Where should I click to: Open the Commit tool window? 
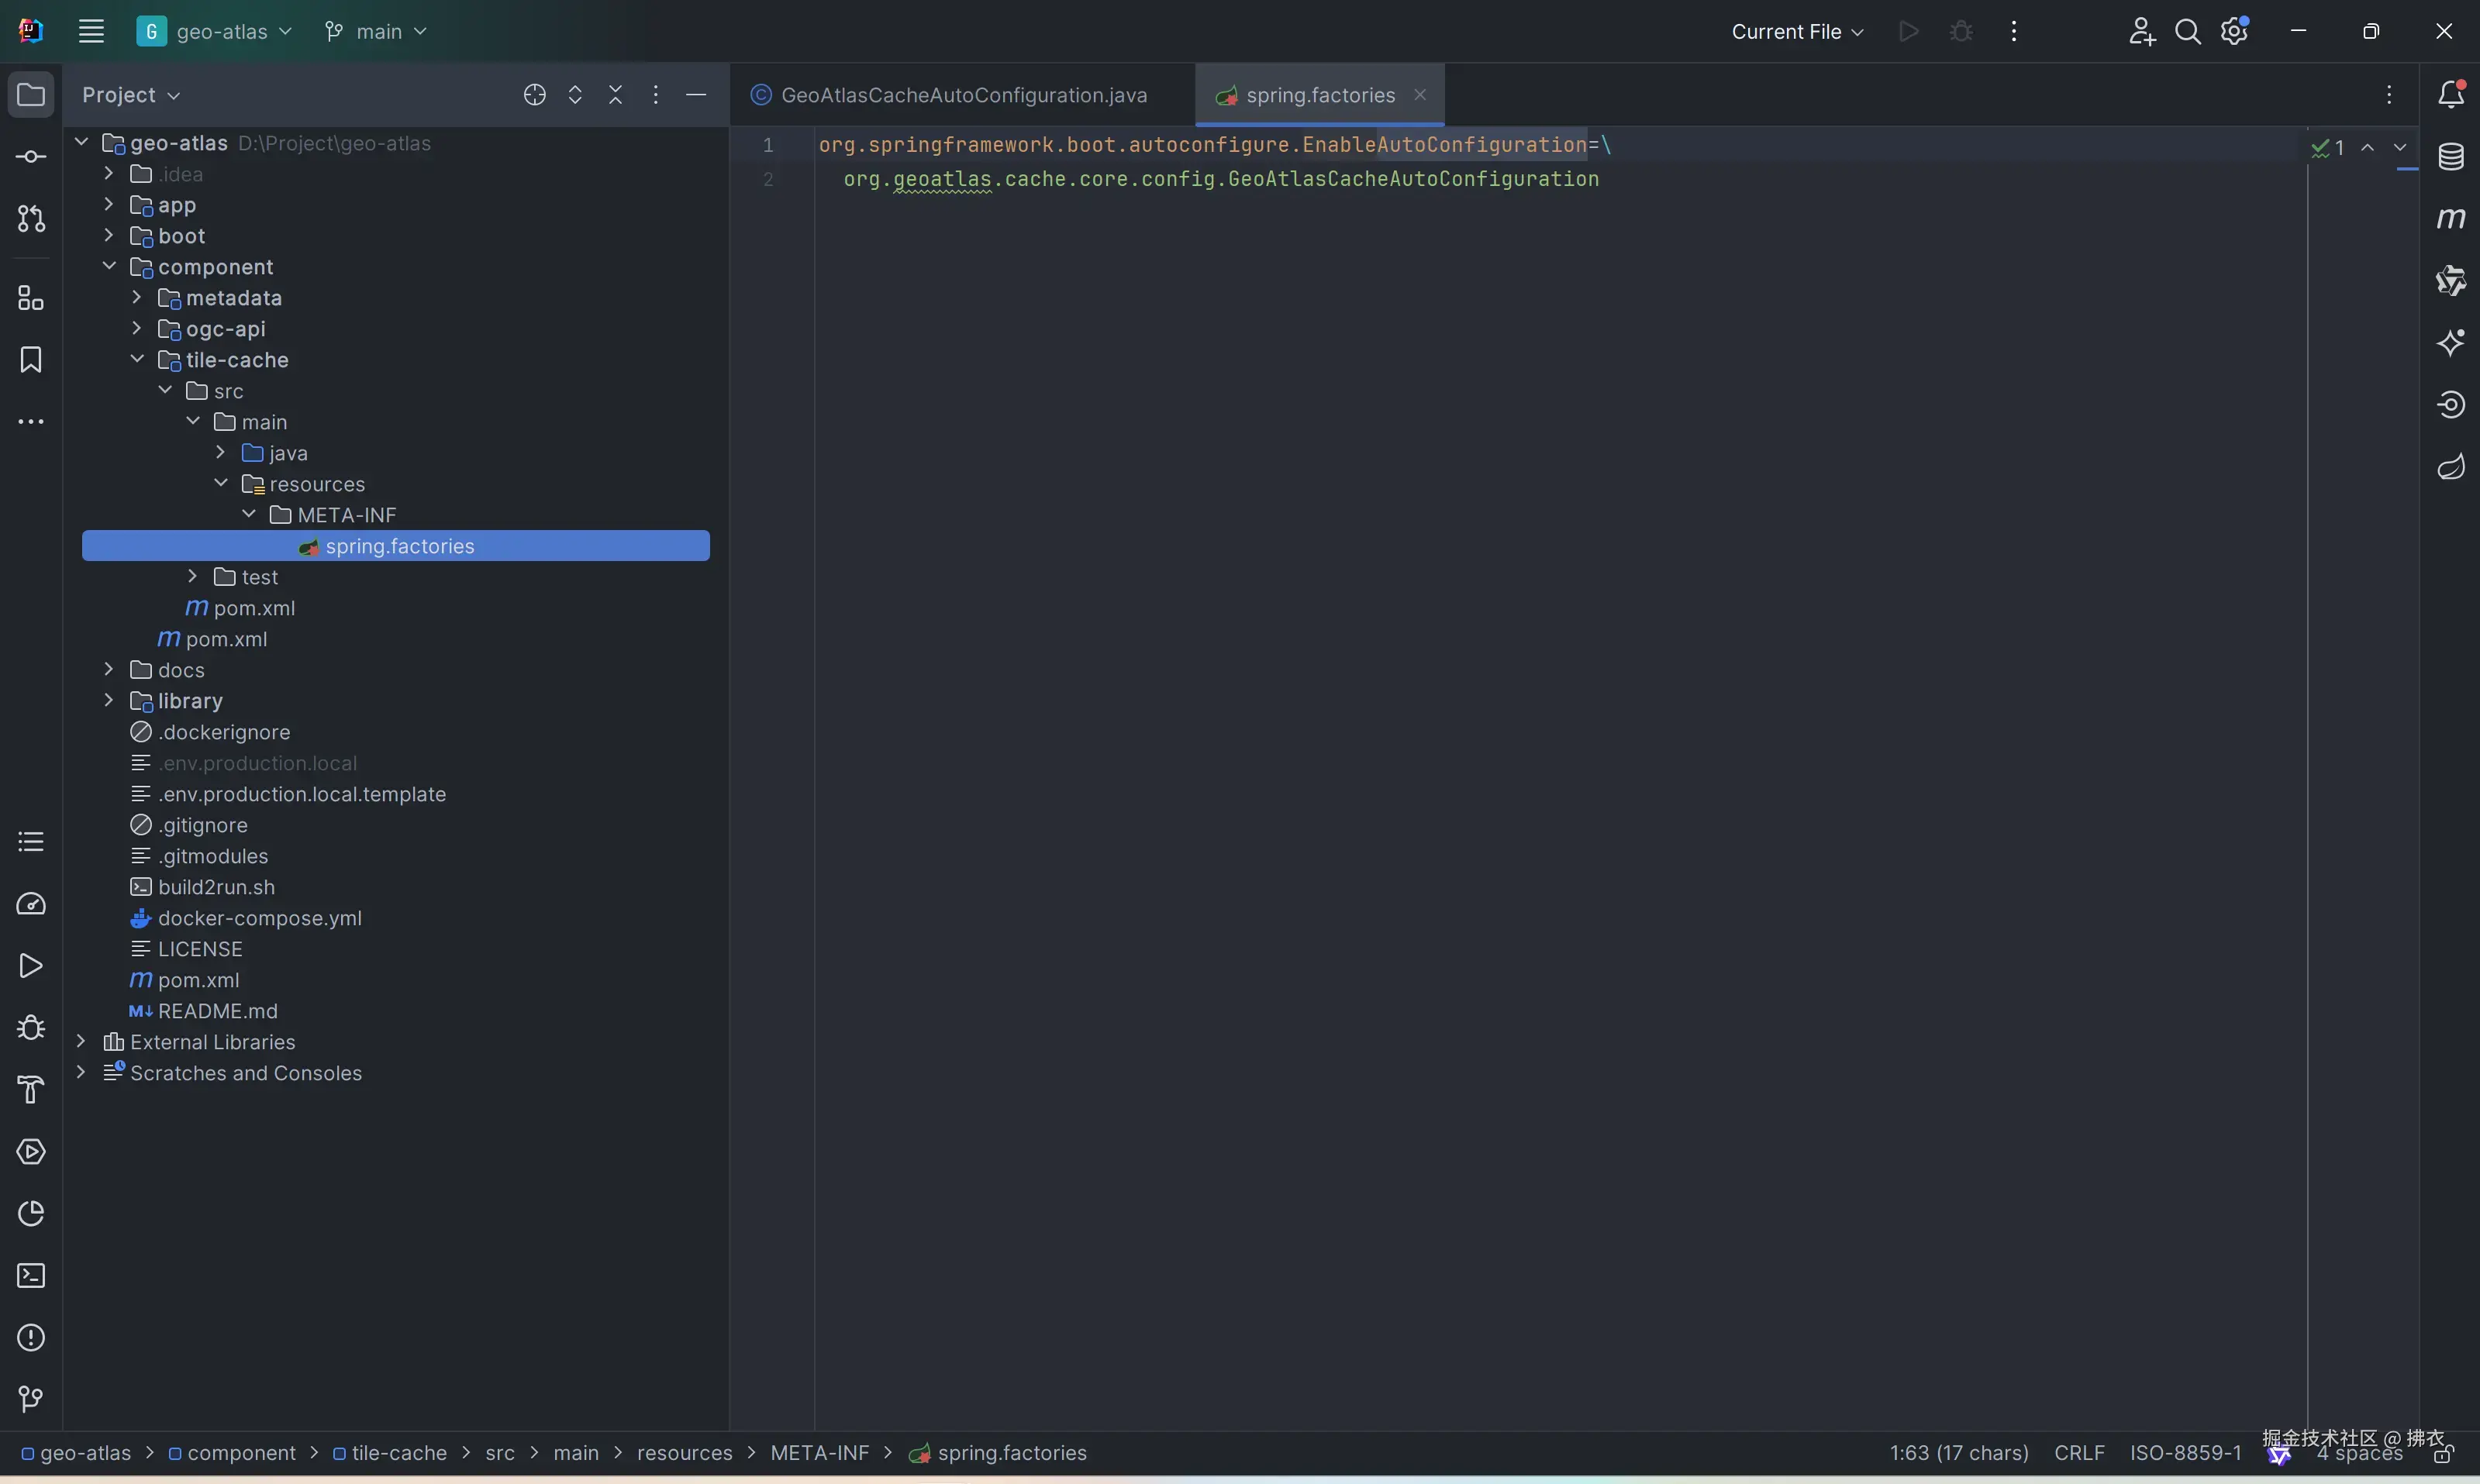pos(31,157)
